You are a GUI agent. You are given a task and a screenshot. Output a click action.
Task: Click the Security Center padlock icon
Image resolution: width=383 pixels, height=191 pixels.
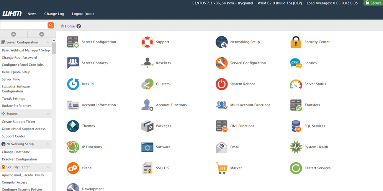296,42
